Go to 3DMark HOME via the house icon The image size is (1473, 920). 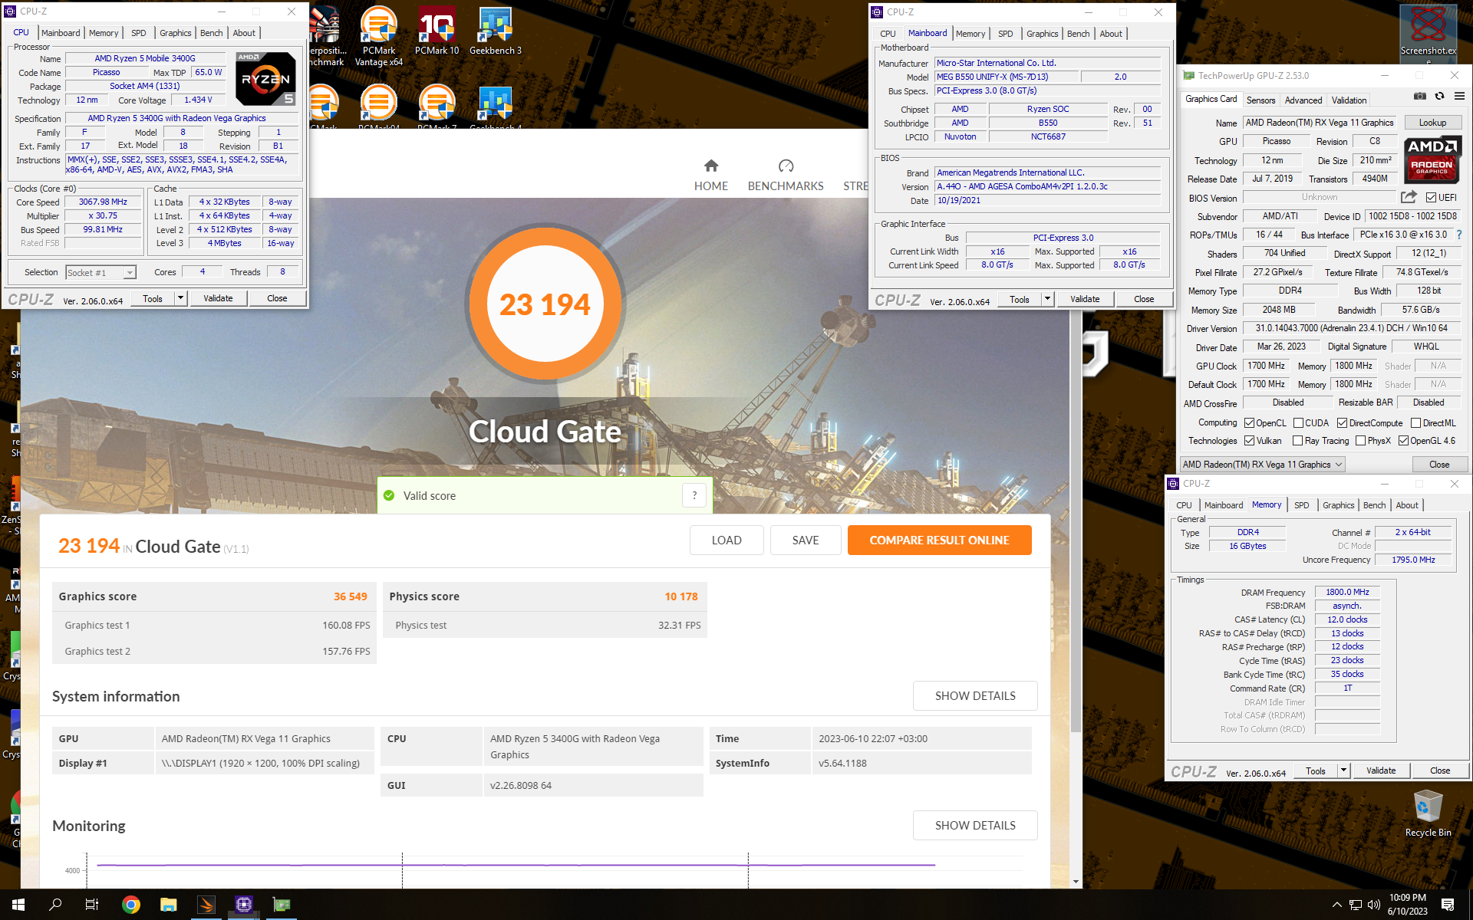(x=711, y=166)
